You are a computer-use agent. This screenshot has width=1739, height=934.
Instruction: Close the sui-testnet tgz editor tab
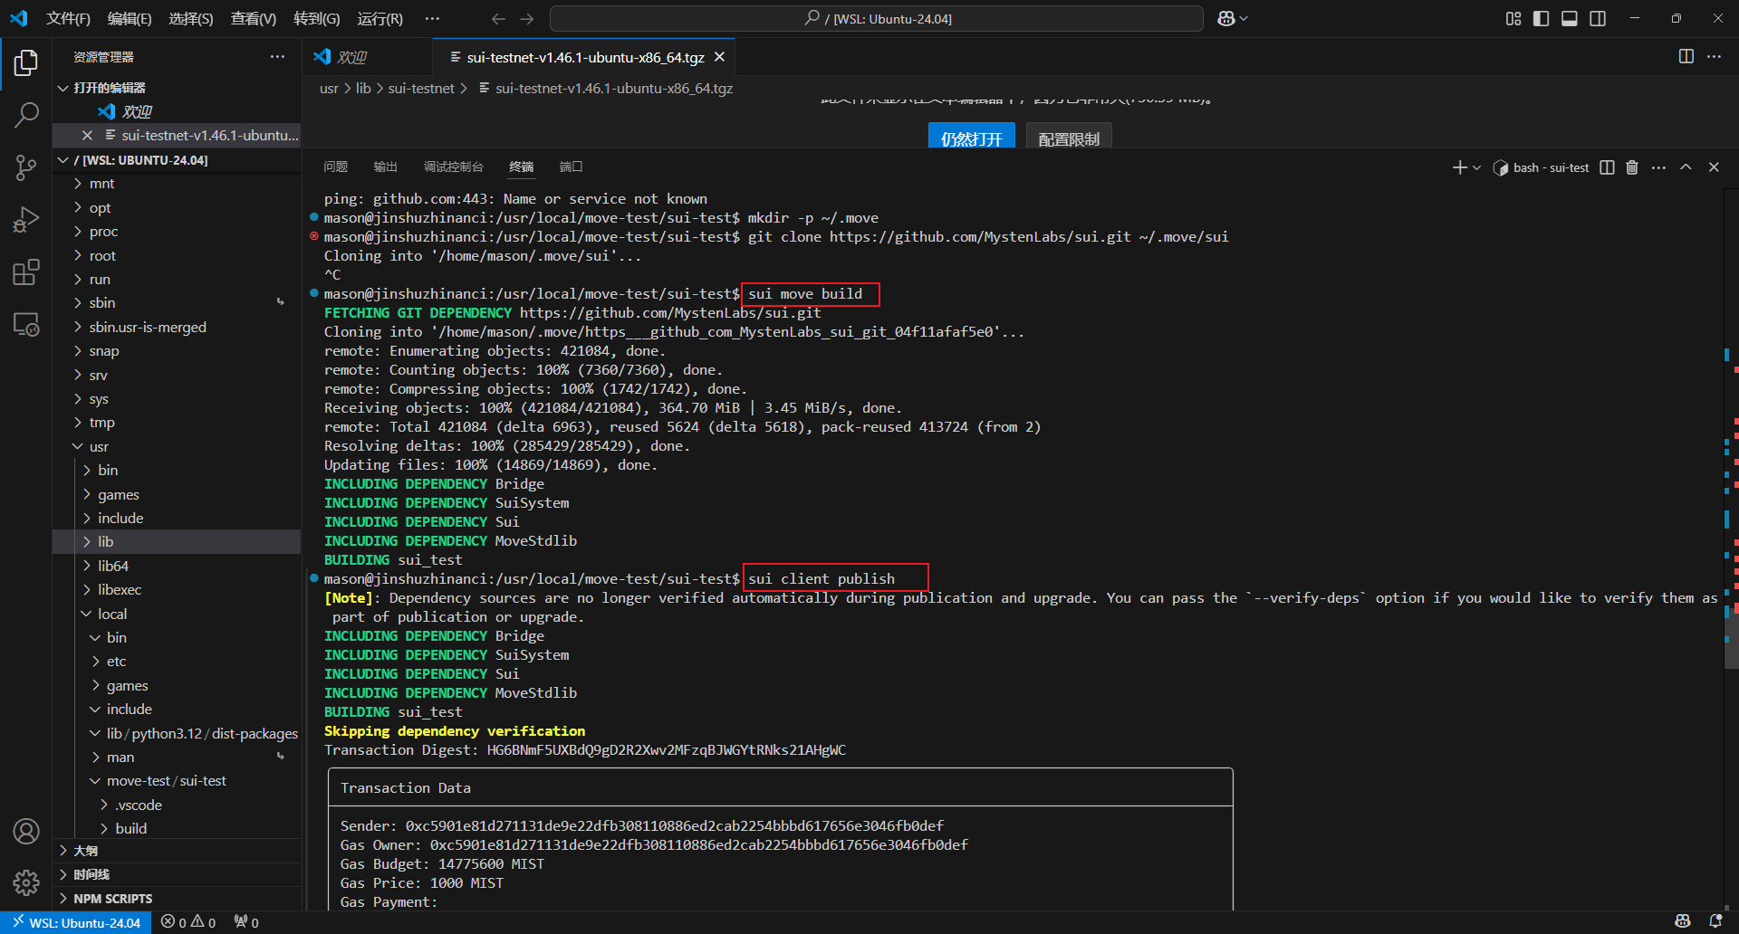tap(719, 57)
